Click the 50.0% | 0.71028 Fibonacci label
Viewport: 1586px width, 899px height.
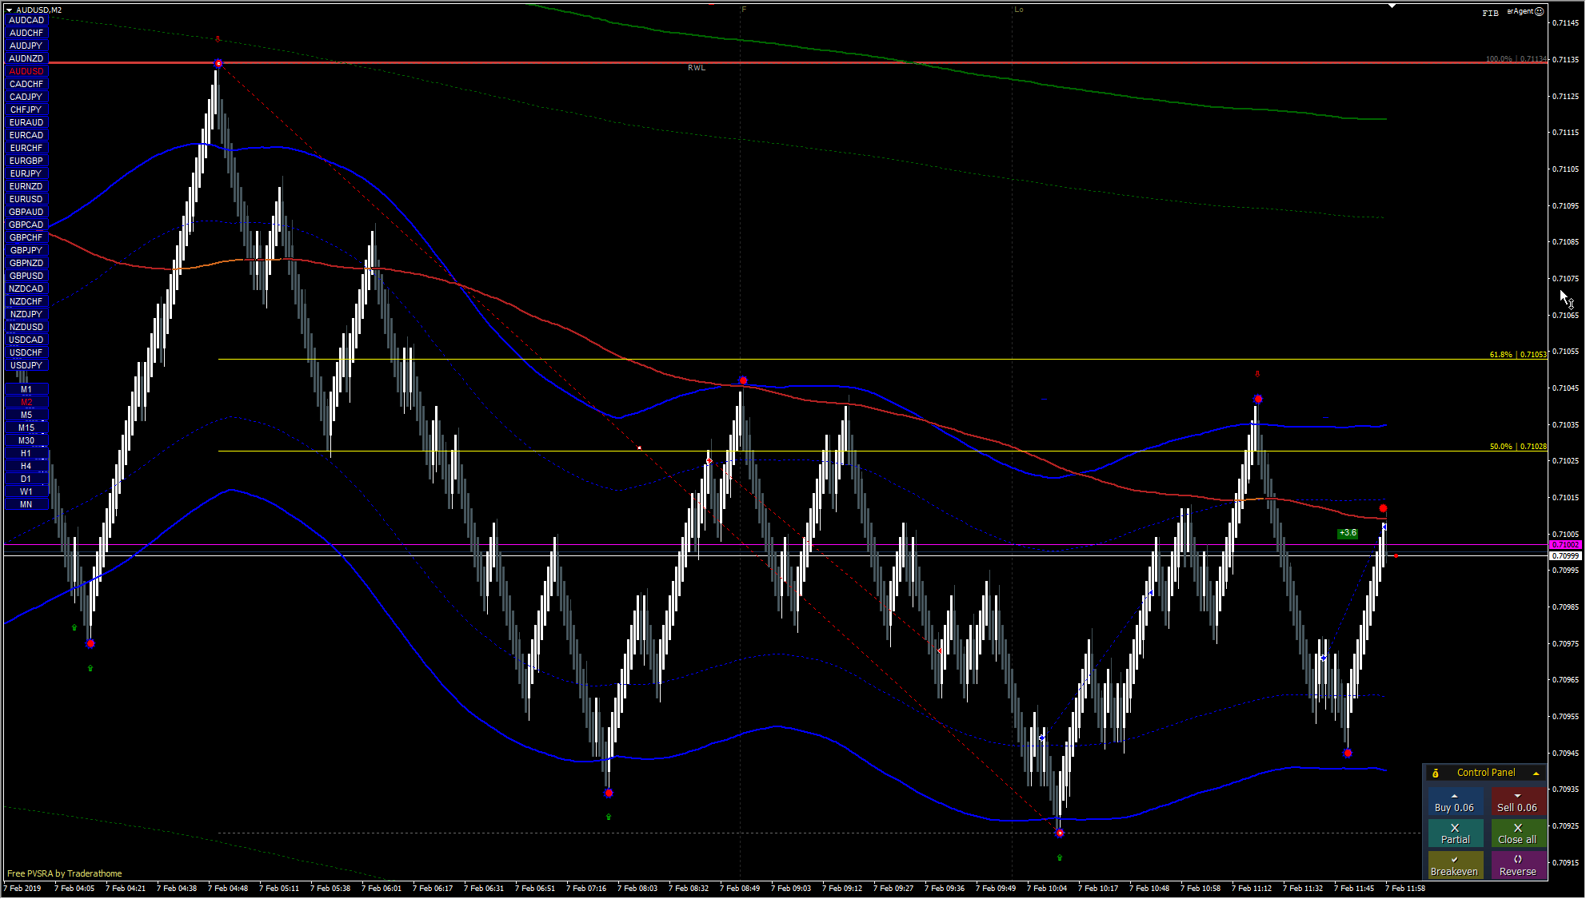pos(1517,447)
